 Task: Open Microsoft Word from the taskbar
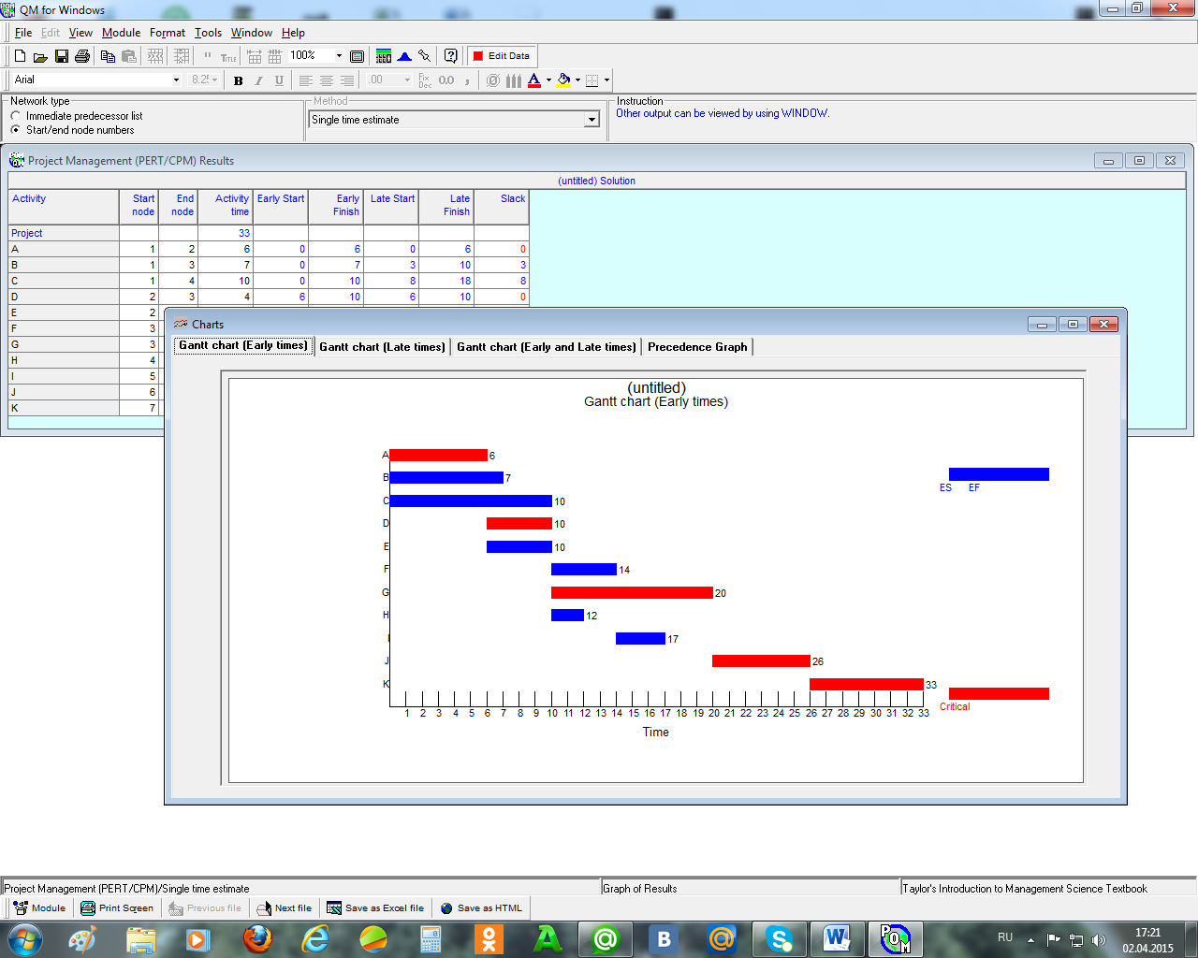click(x=837, y=938)
